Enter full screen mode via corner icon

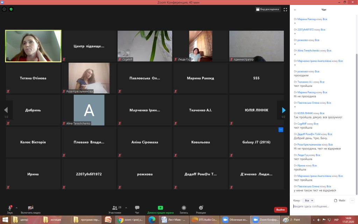285,9
